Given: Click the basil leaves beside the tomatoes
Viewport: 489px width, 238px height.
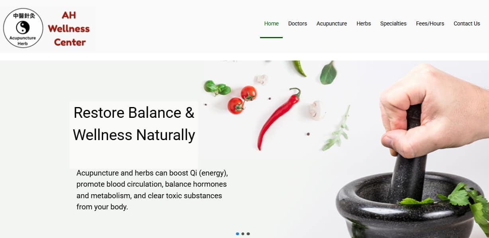Looking at the screenshot, I should [217, 88].
